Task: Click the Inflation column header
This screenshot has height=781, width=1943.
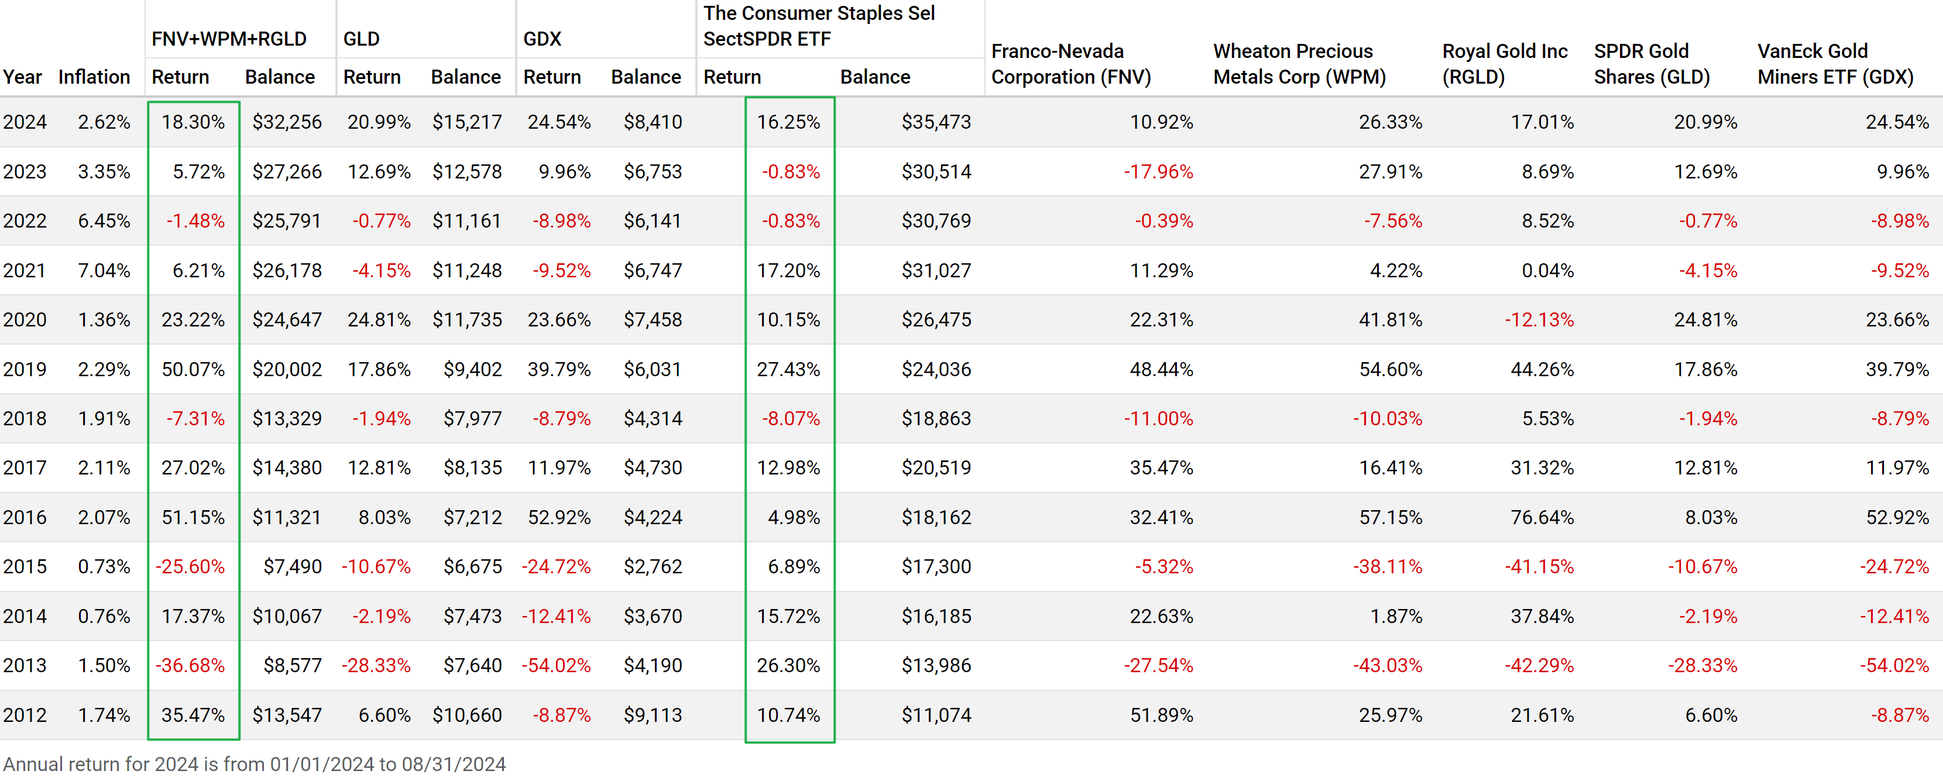Action: (x=94, y=77)
